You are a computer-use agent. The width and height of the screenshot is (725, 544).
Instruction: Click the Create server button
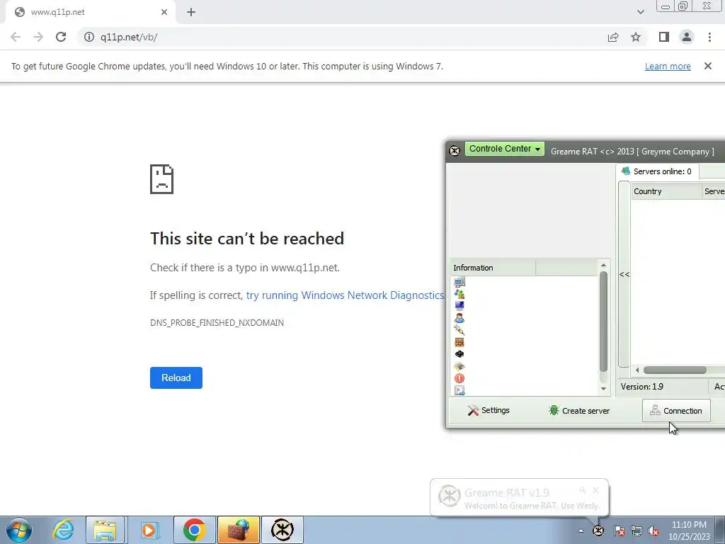[579, 410]
